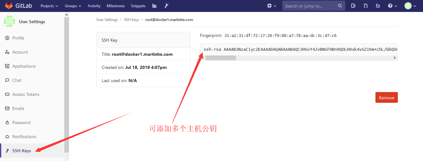Click the magnifier icon in search box

tap(340, 6)
